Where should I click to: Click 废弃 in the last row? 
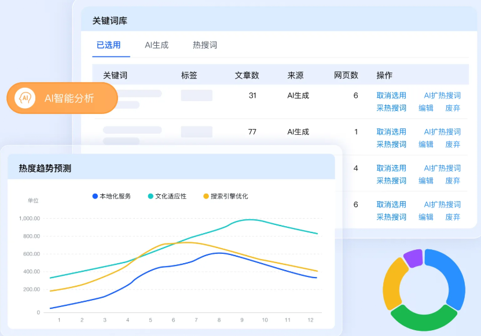tap(453, 217)
